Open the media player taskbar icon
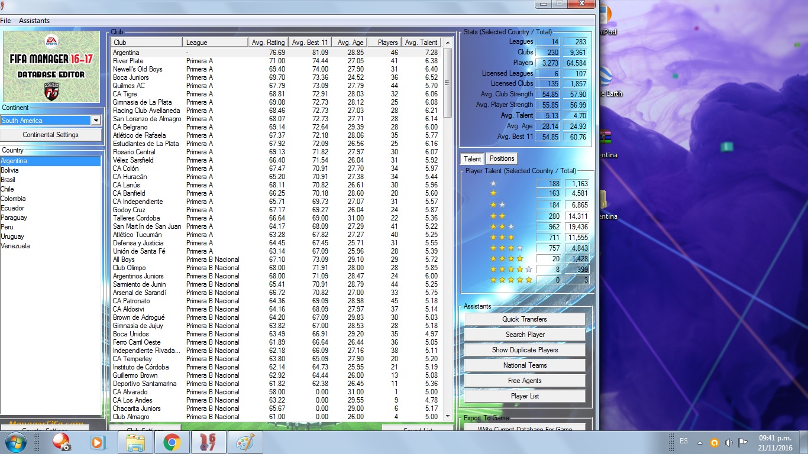 [97, 442]
